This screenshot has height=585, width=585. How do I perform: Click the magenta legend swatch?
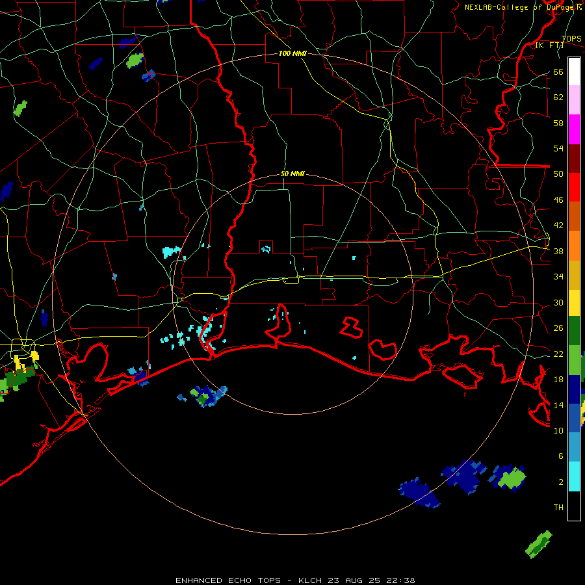(574, 129)
